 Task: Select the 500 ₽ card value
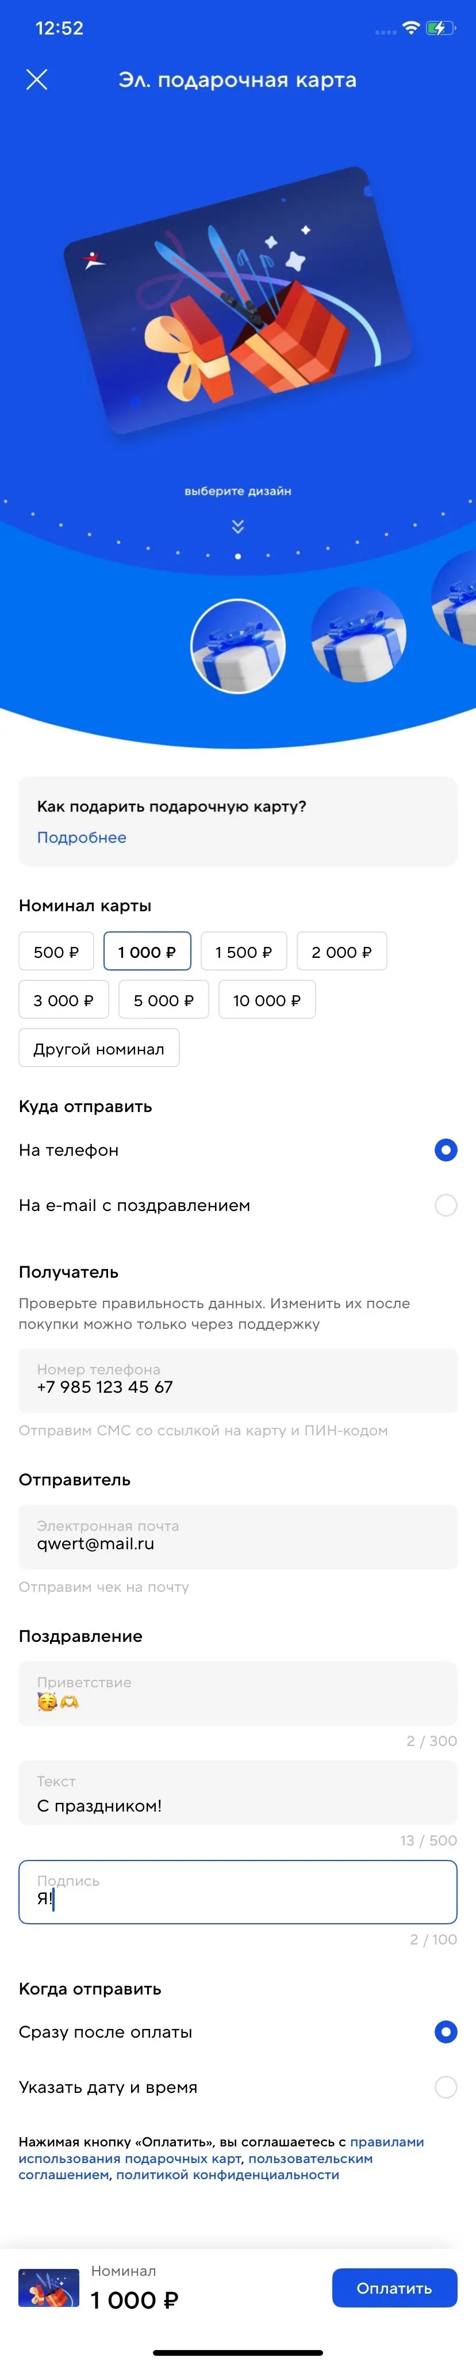click(56, 952)
